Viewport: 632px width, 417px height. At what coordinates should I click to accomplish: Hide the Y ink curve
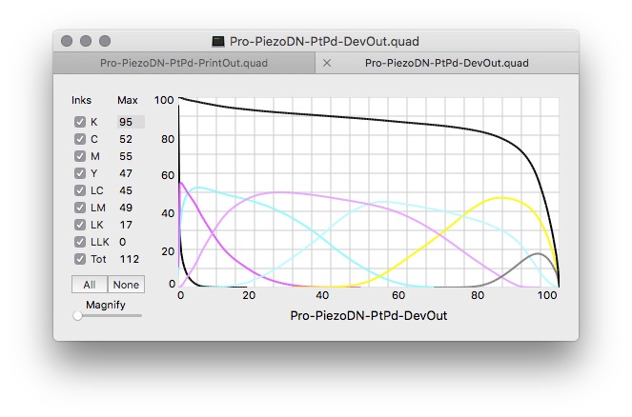80,173
